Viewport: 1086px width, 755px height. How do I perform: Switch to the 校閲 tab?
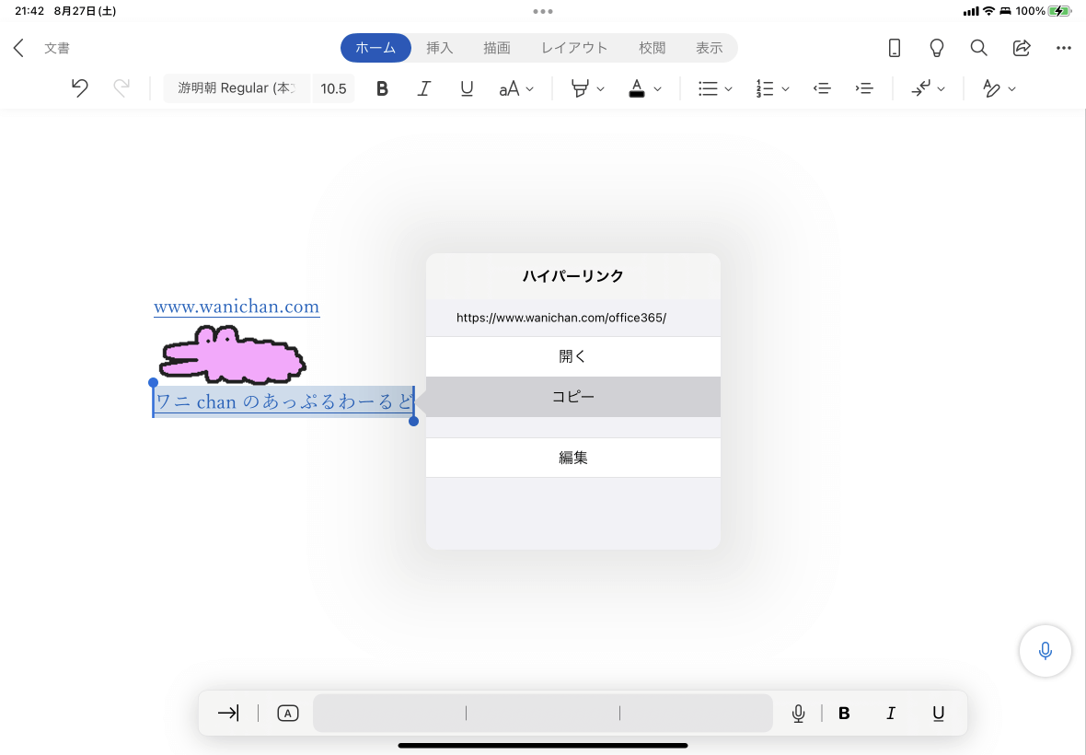coord(652,48)
